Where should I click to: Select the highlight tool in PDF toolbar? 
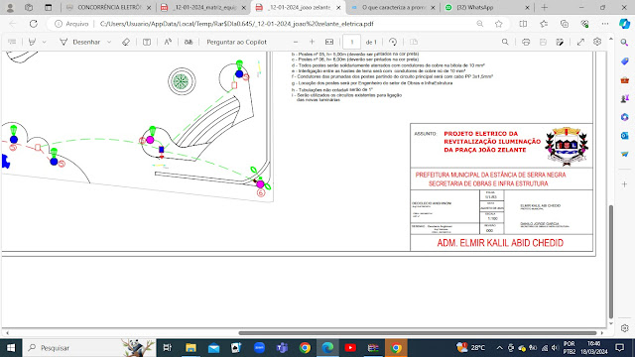click(x=32, y=42)
